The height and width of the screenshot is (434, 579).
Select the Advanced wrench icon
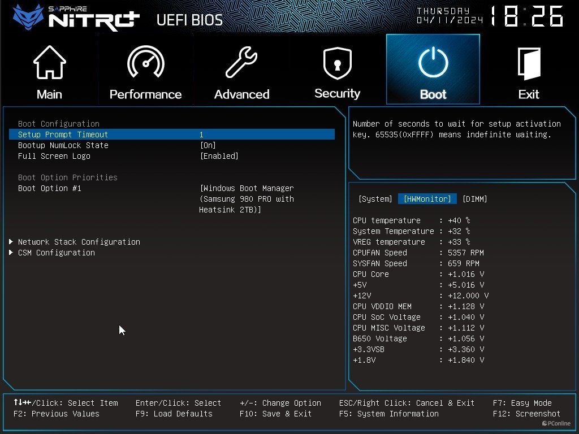[241, 63]
